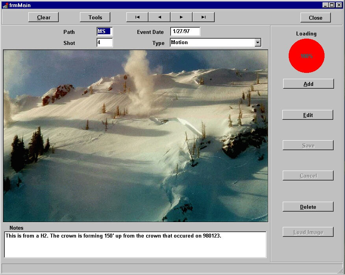Select the Motion type combo box
The height and width of the screenshot is (275, 345).
(212, 43)
